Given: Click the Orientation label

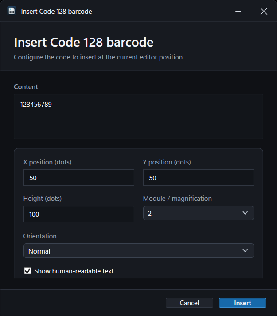Looking at the screenshot, I should click(40, 236).
